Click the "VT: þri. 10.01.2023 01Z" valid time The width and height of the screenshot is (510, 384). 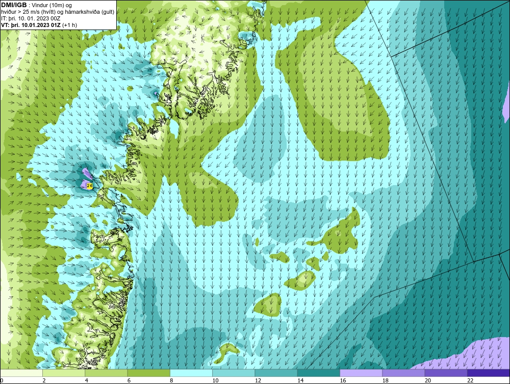(31, 25)
